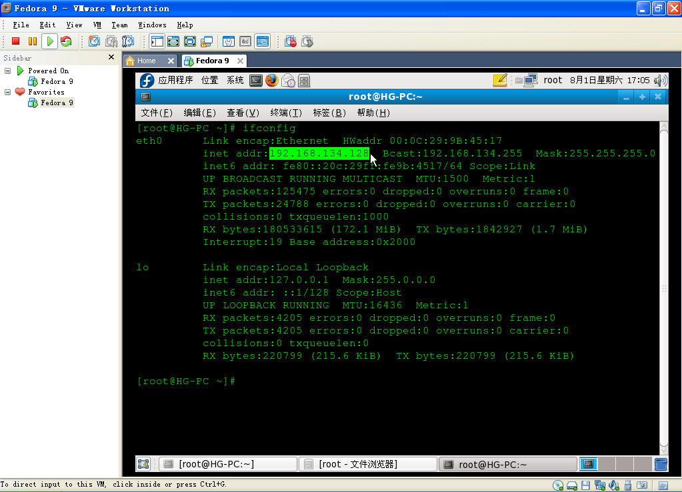
Task: Switch to root 文件浏览器 taskbar window
Action: click(367, 464)
